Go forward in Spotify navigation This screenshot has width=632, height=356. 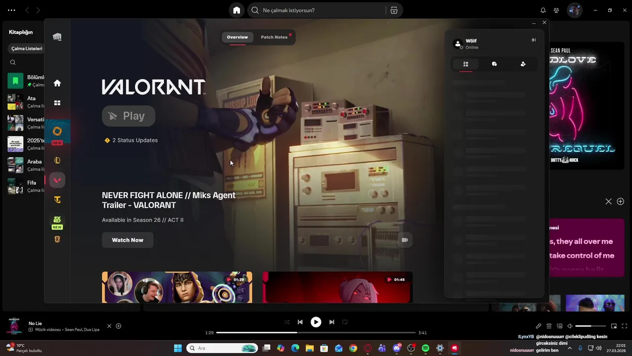tap(38, 10)
